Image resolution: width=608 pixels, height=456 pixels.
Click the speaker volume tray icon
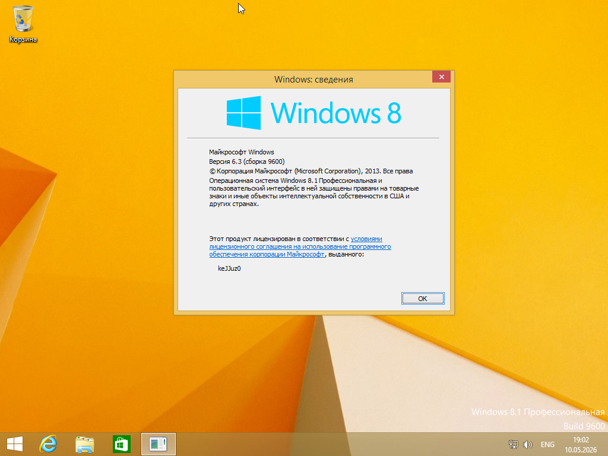pos(528,444)
